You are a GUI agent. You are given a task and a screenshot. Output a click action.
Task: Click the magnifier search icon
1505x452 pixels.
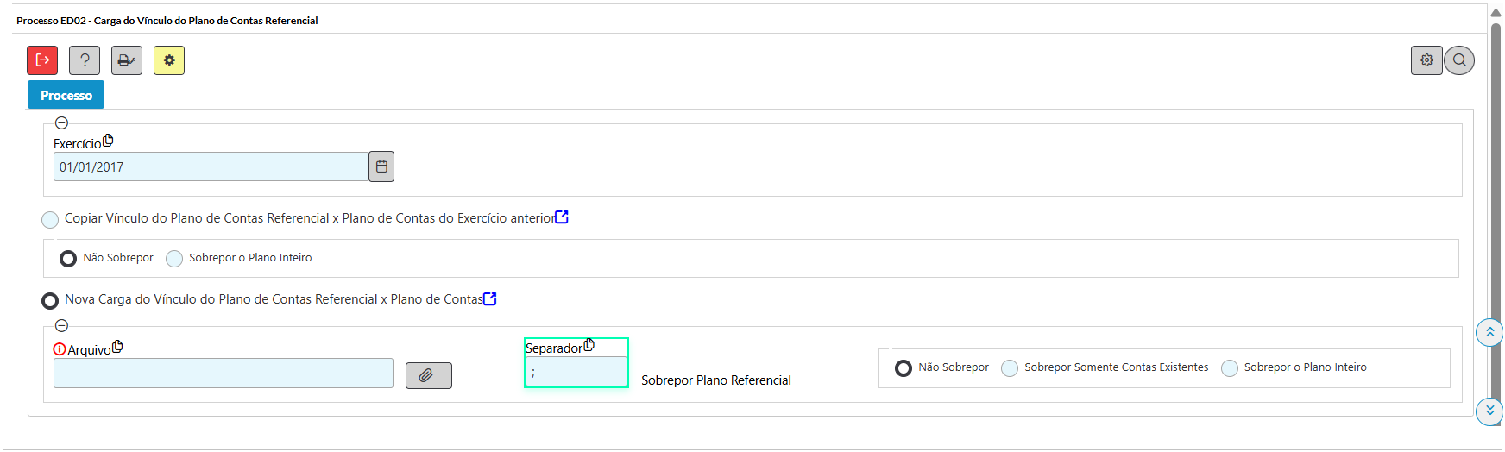pos(1459,60)
